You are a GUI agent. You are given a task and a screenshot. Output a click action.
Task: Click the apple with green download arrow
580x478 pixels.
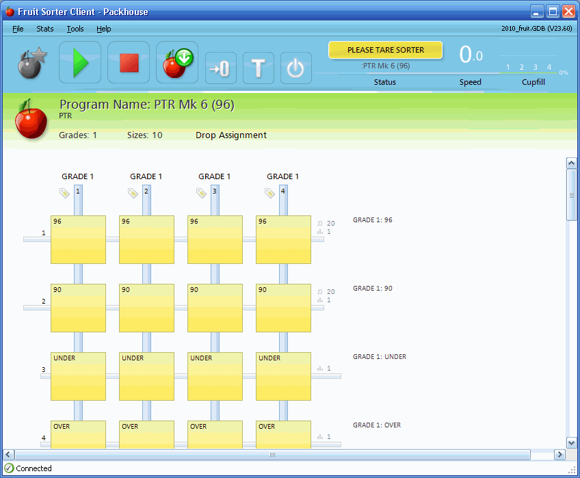[177, 62]
